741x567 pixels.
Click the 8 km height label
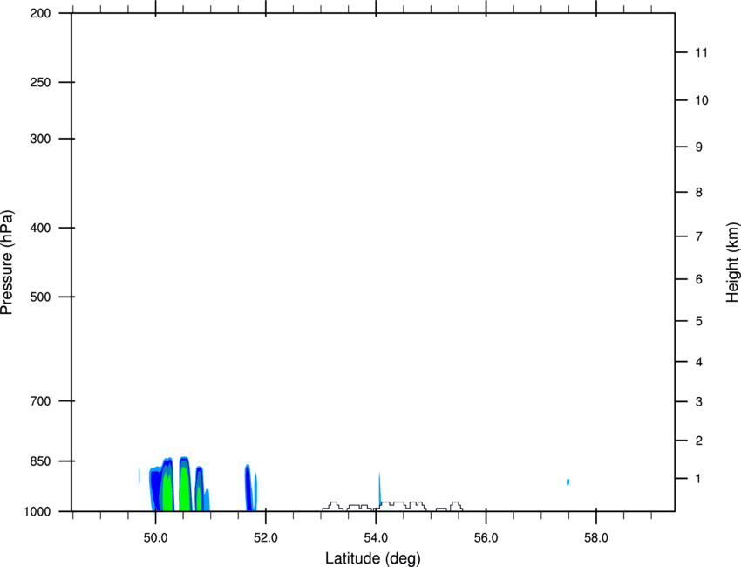699,192
